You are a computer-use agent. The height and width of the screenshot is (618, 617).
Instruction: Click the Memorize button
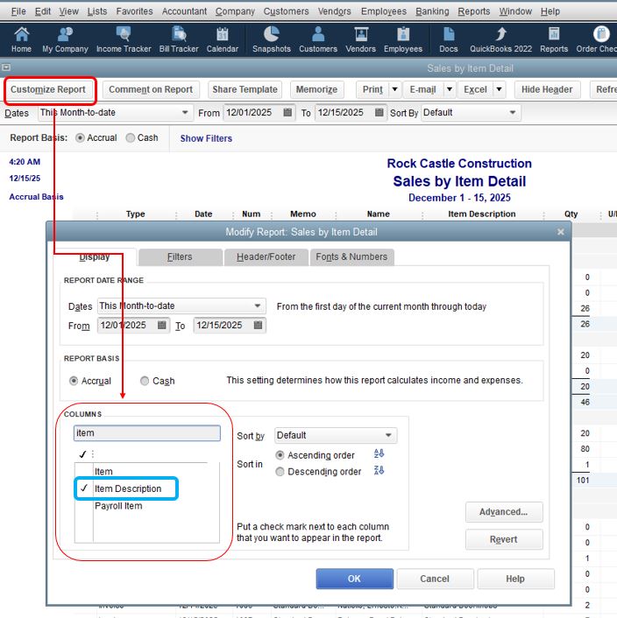click(x=316, y=89)
